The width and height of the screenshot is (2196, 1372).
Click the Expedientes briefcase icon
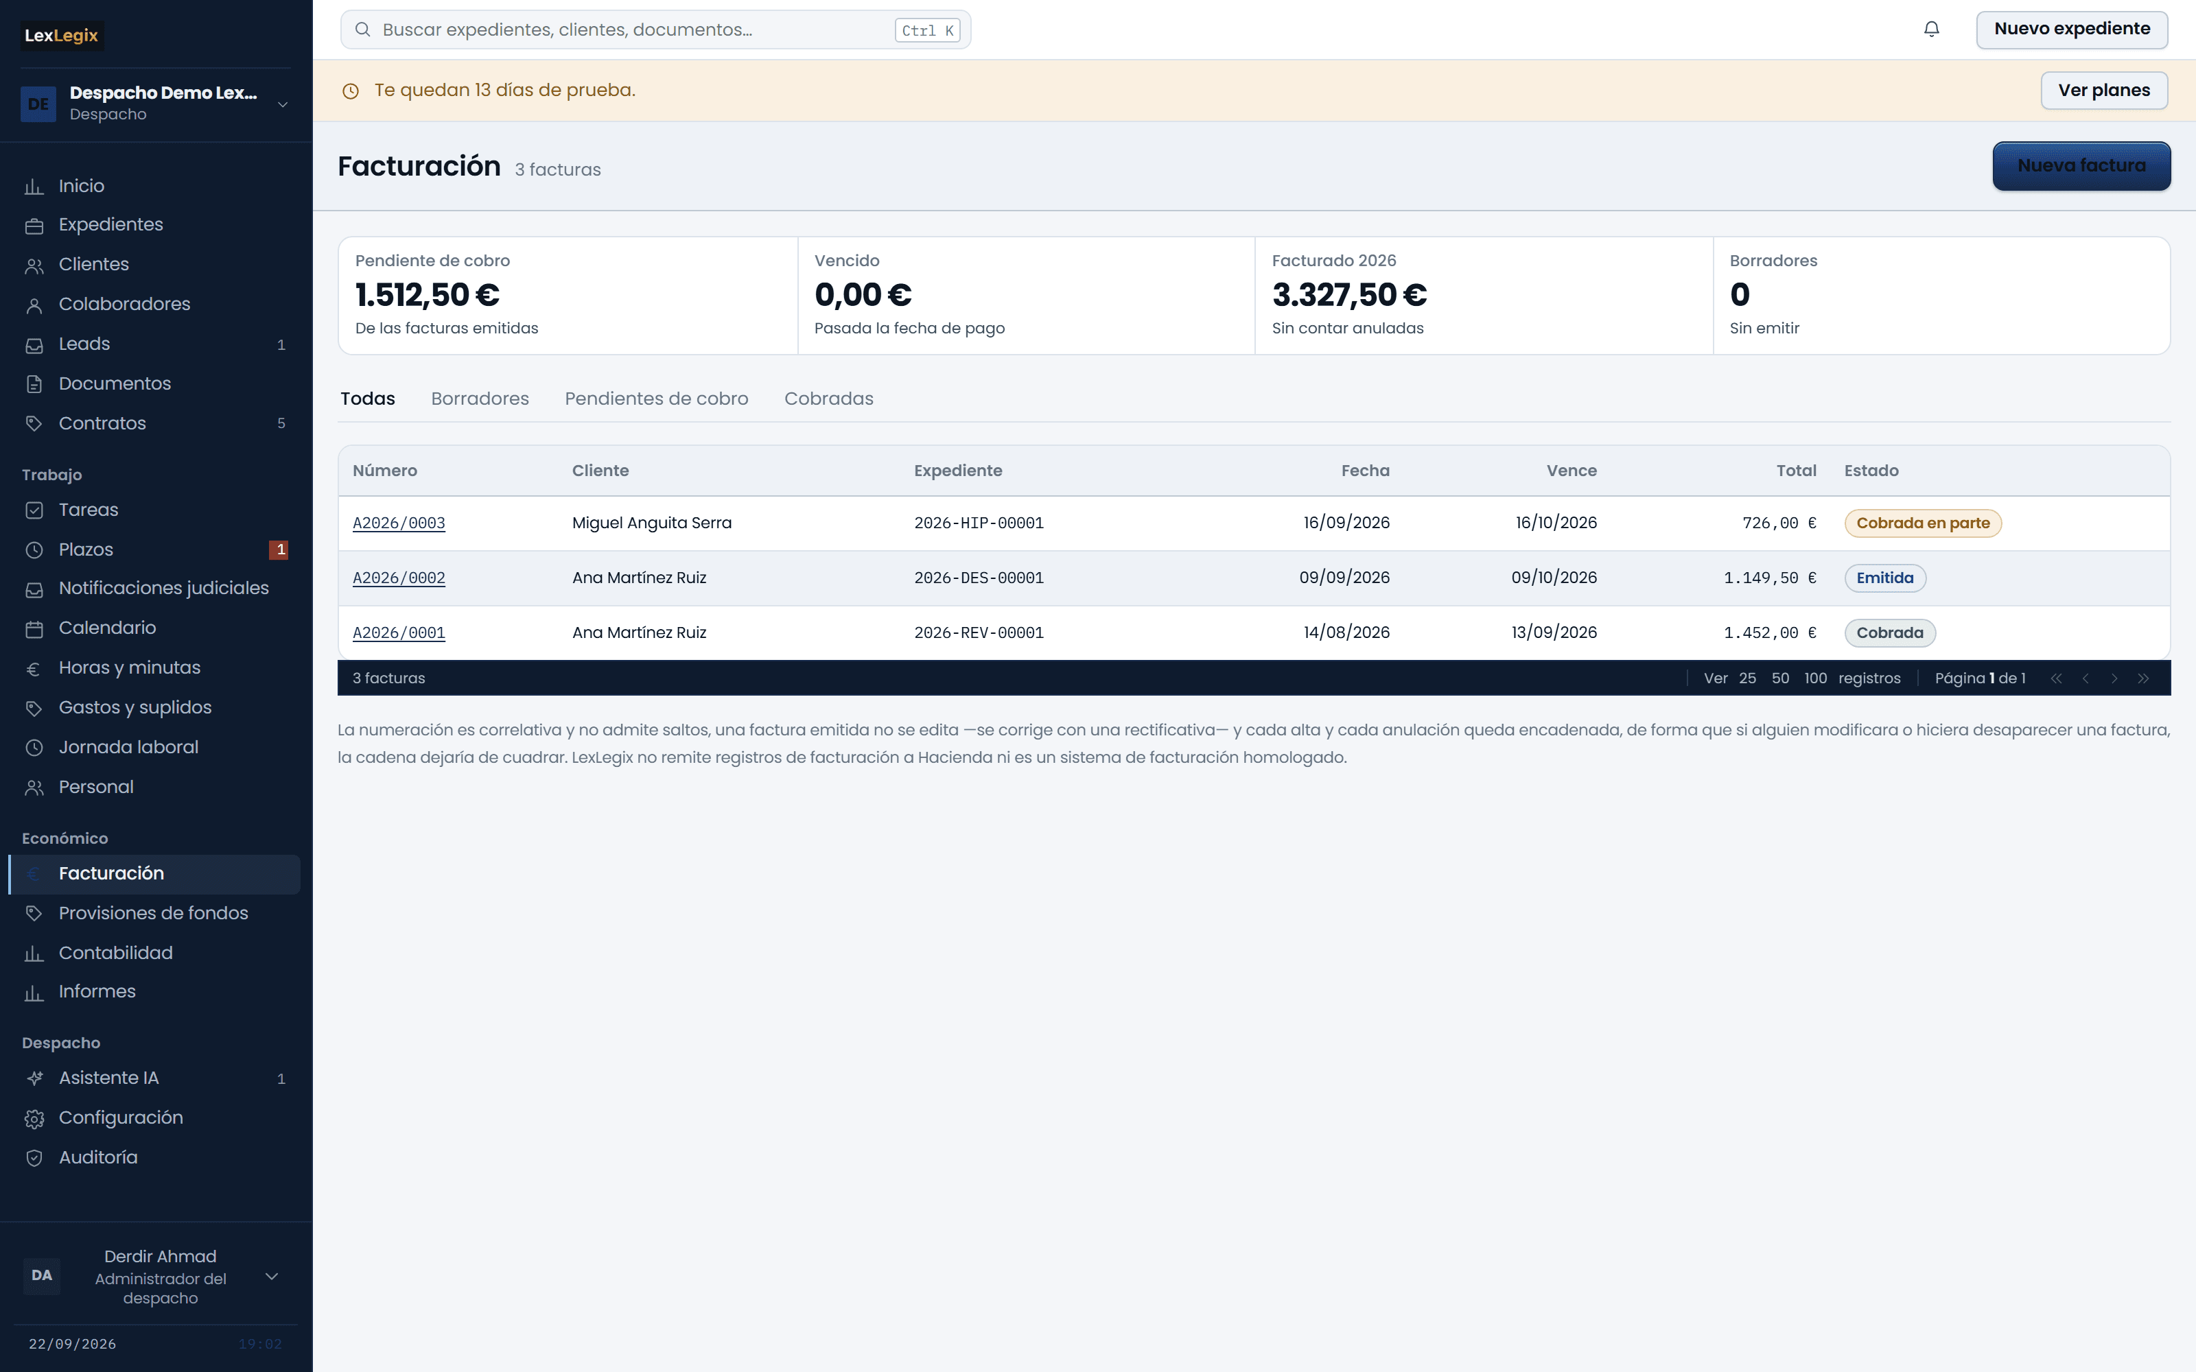34,226
